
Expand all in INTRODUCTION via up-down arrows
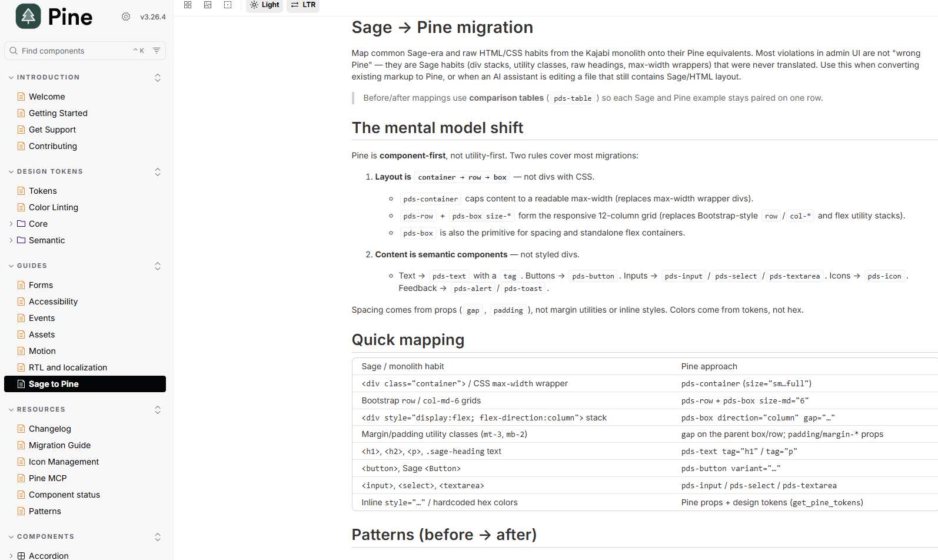pyautogui.click(x=158, y=78)
